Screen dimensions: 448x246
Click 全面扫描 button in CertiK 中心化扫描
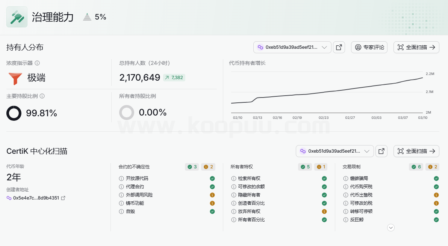pos(416,151)
